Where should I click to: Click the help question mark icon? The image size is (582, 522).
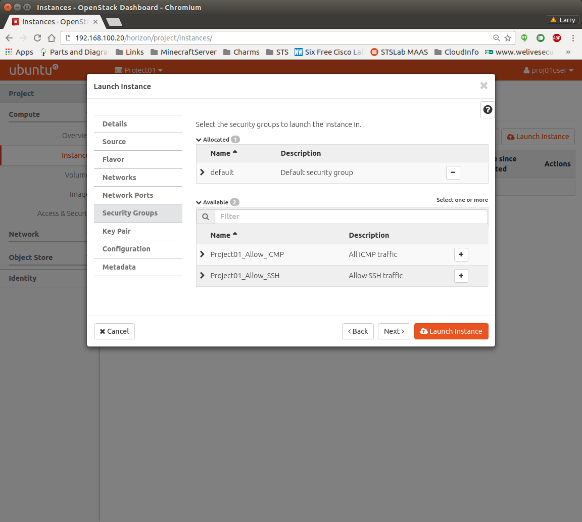[488, 110]
